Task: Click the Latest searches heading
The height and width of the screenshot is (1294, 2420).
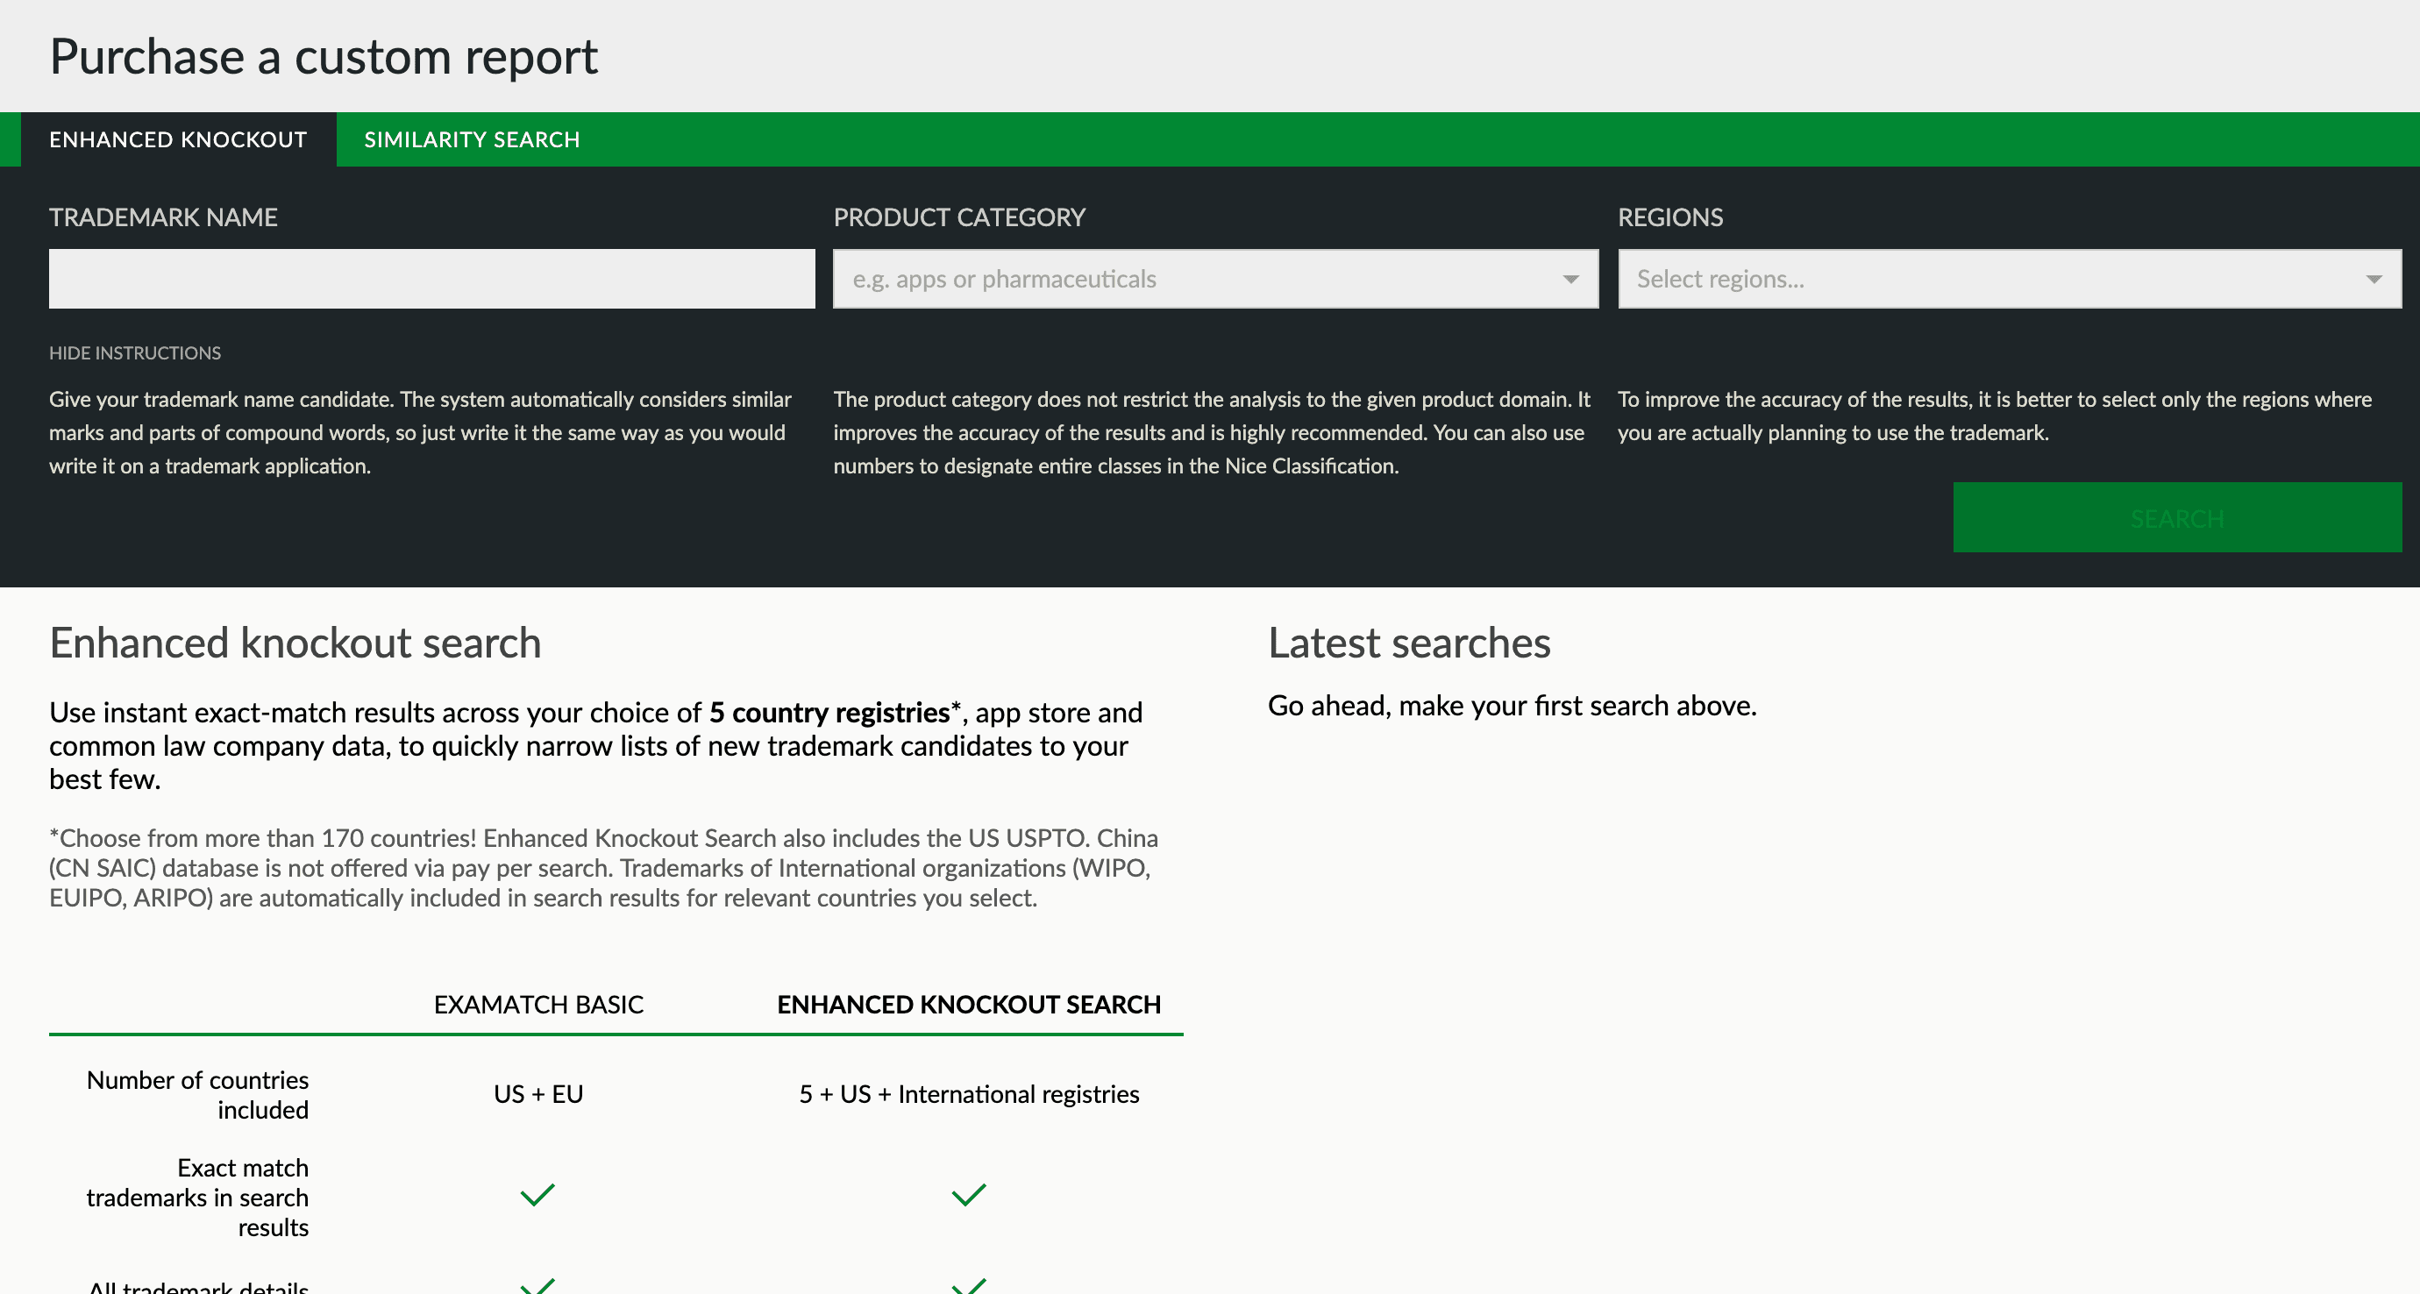Action: click(1408, 644)
